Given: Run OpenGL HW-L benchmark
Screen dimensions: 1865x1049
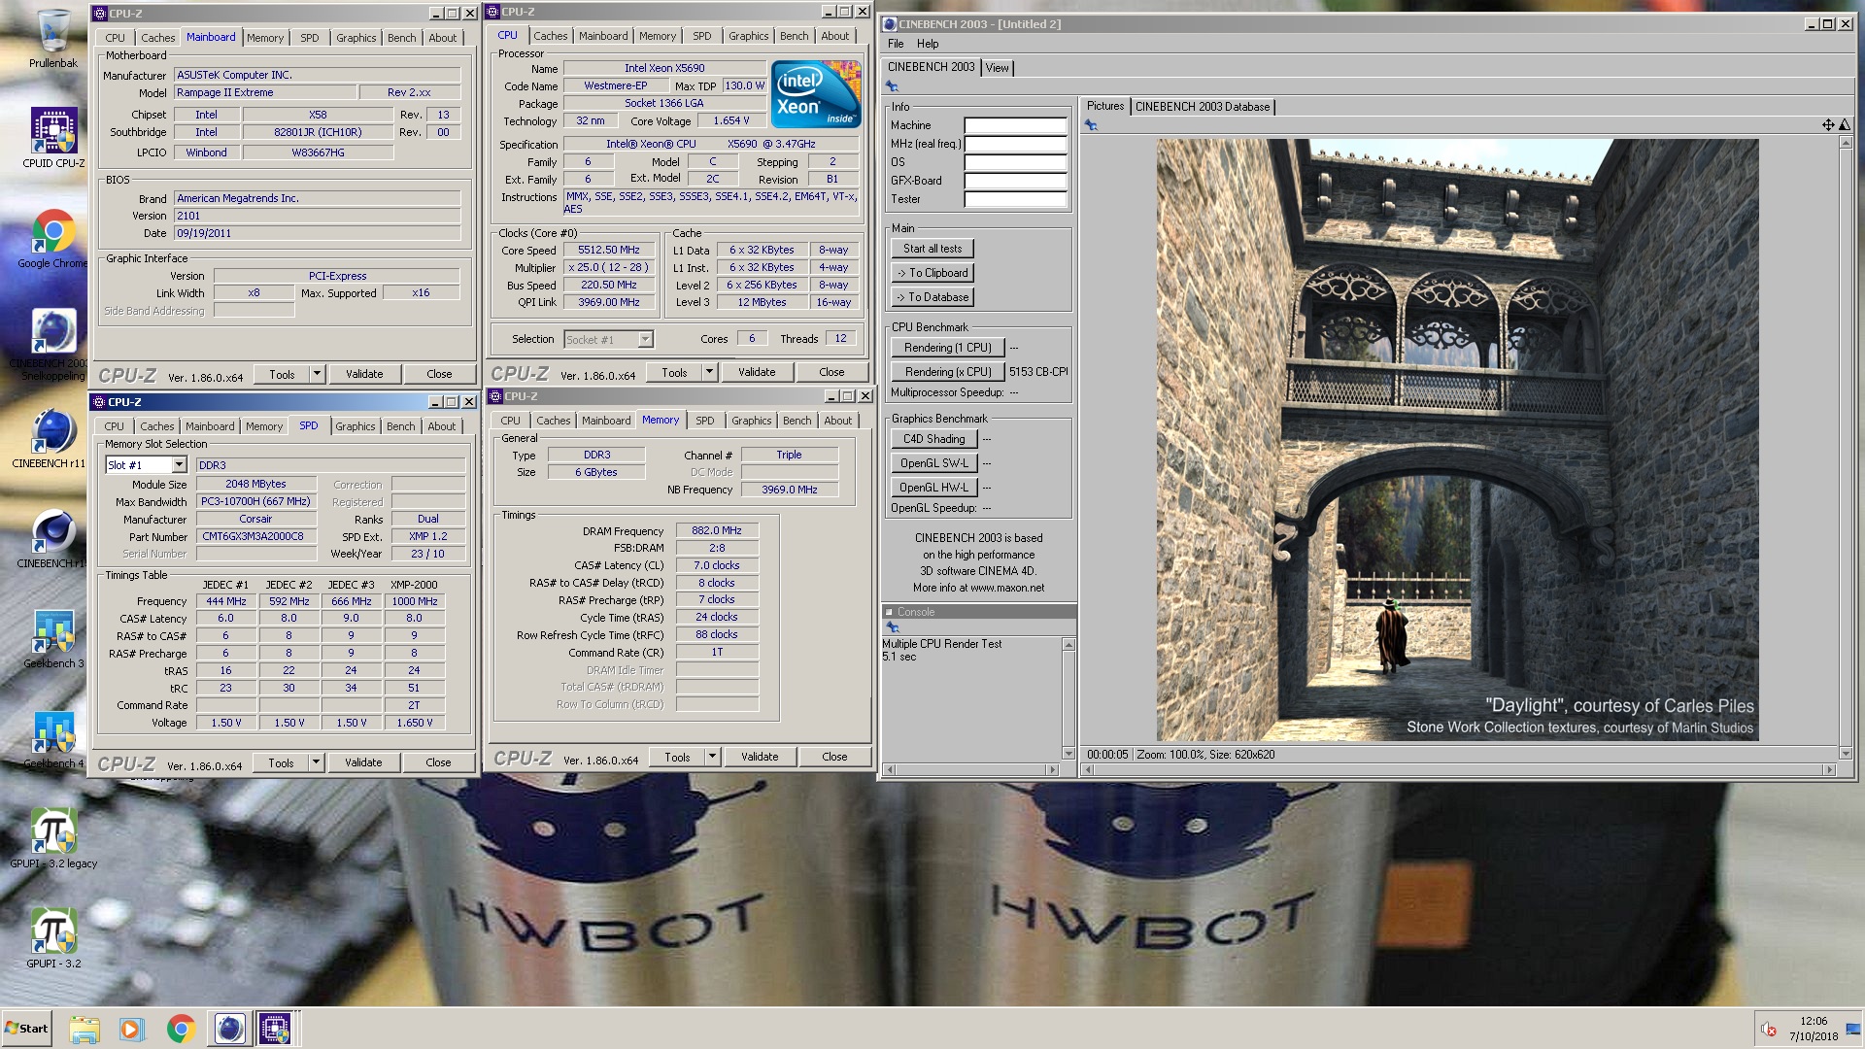Looking at the screenshot, I should pyautogui.click(x=933, y=488).
